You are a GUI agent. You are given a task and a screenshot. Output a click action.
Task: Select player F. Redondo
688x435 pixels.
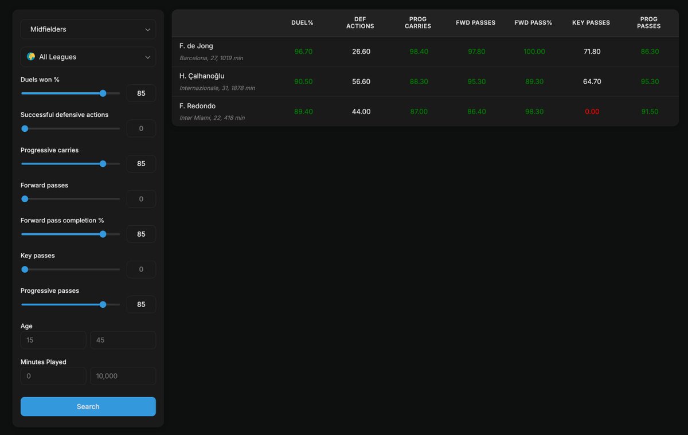click(197, 106)
